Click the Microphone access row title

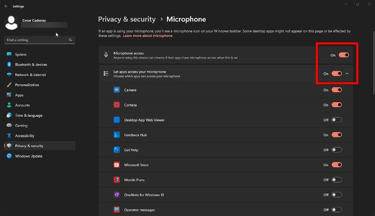128,53
